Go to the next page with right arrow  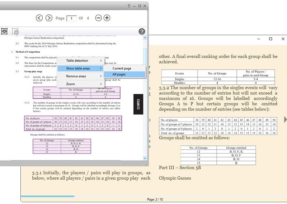click(x=49, y=18)
